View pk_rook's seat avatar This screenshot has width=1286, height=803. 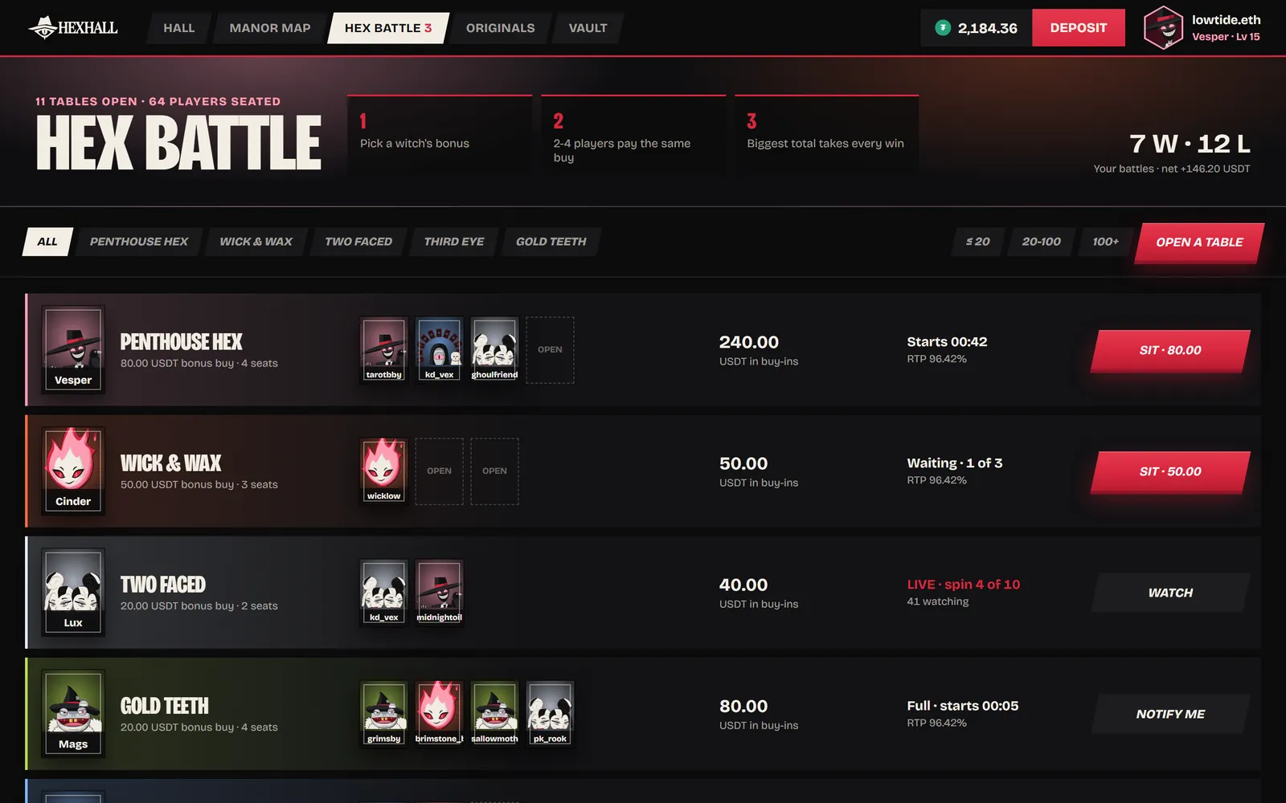tap(550, 713)
